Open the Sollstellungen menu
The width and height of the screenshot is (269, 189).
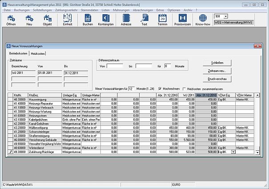tap(42, 10)
